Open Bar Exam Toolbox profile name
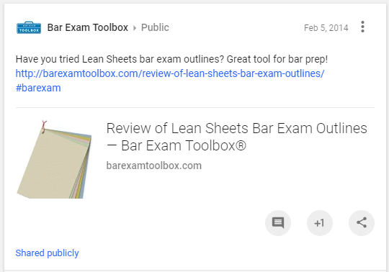This screenshot has height=272, width=389. [88, 27]
